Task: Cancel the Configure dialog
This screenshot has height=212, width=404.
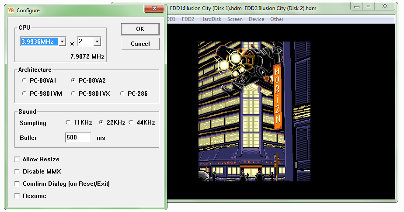Action: click(140, 44)
